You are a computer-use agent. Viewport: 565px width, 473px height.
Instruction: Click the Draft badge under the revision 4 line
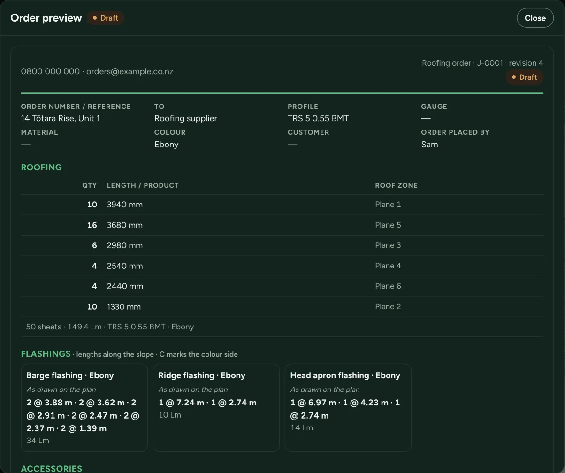coord(525,77)
